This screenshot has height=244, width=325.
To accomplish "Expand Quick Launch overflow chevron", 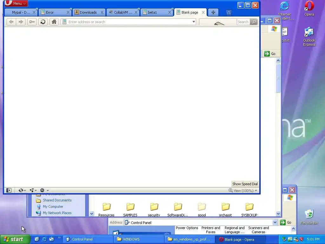I will pyautogui.click(x=59, y=238).
